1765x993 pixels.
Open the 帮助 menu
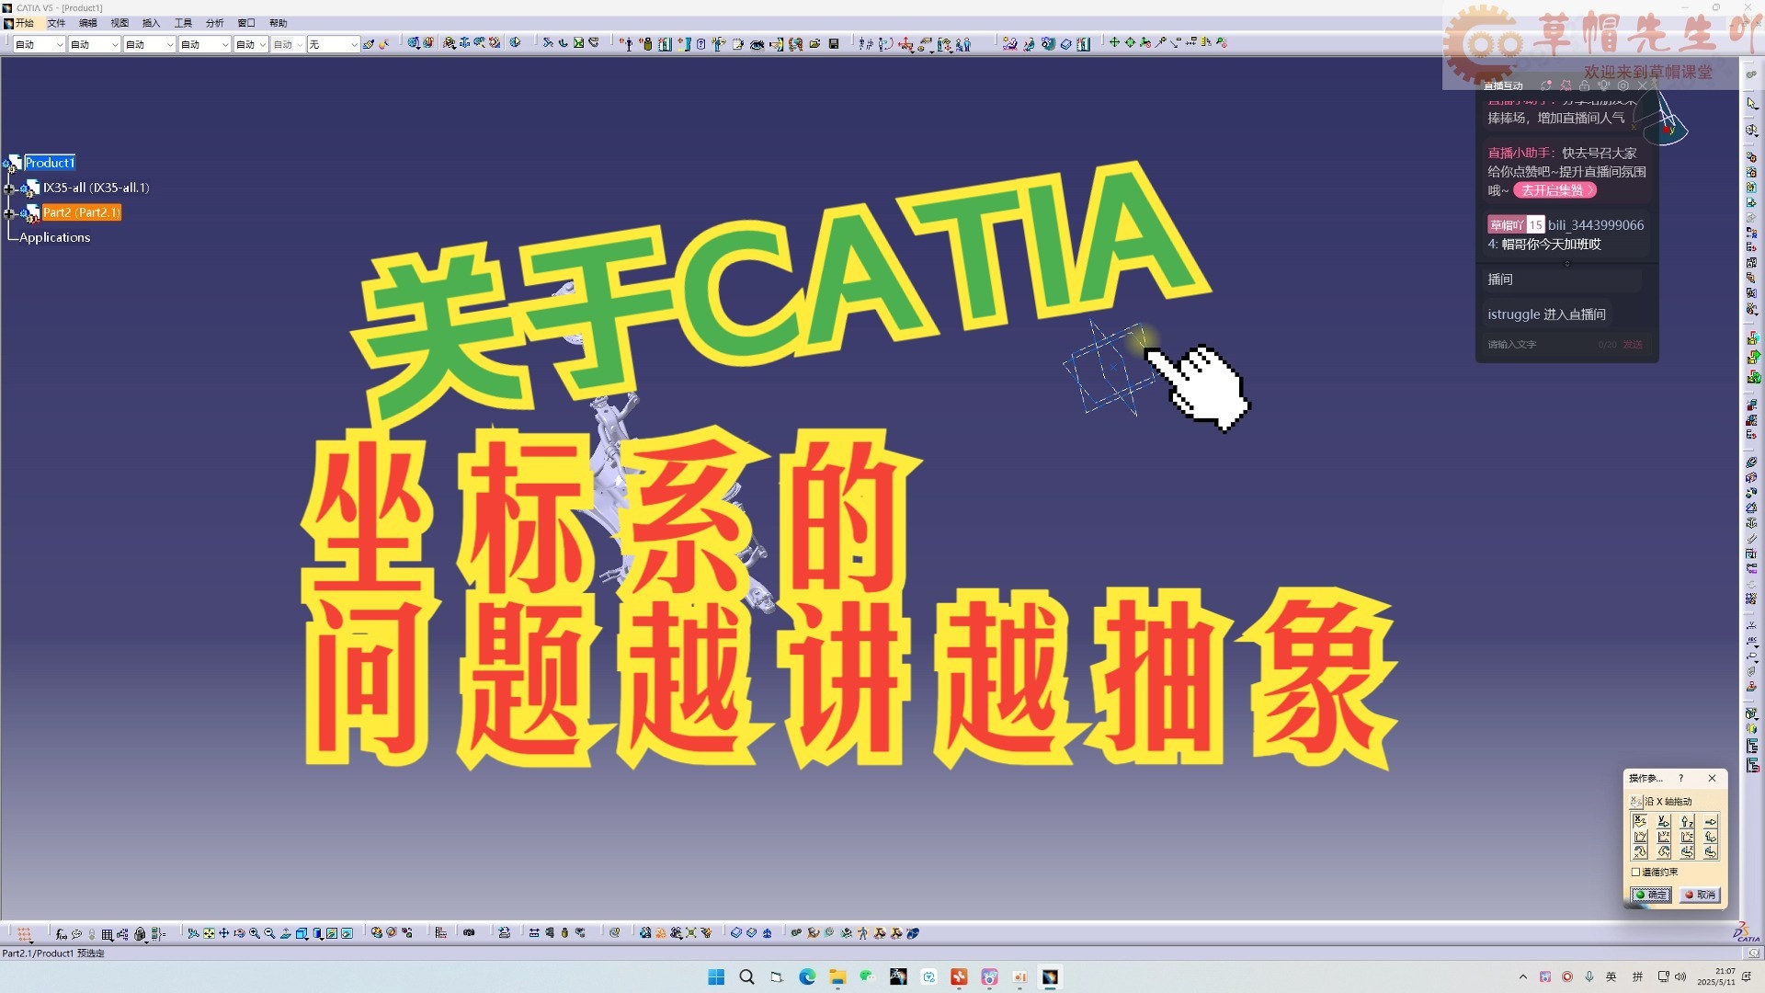point(278,23)
